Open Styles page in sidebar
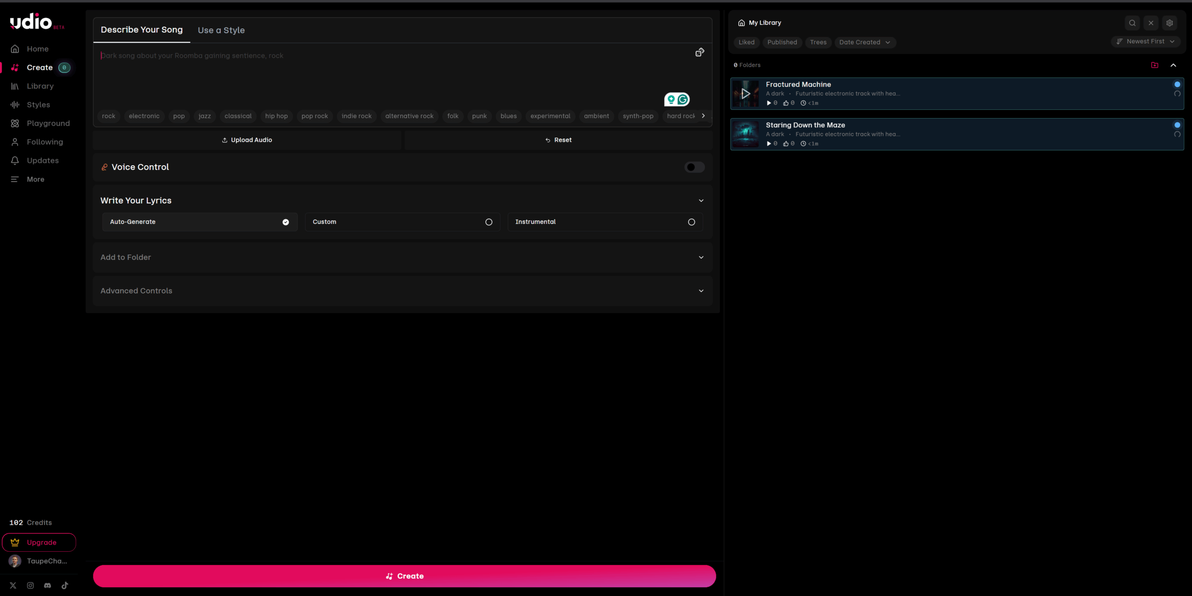Viewport: 1192px width, 596px height. point(30,105)
